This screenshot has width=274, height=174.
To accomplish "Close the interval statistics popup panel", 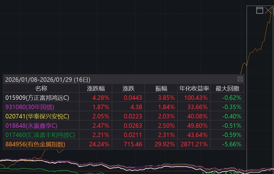I will tap(240, 79).
